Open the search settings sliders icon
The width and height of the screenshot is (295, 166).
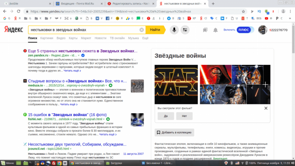point(185,30)
